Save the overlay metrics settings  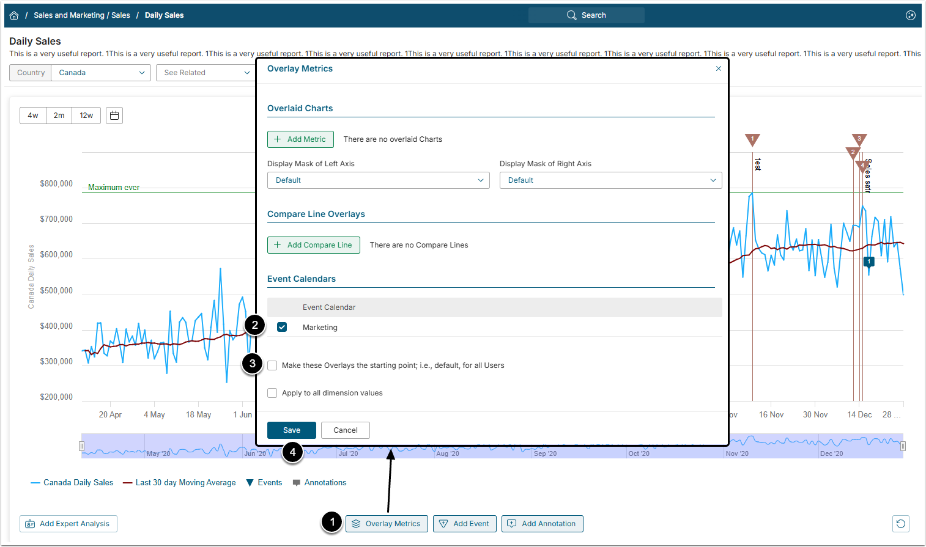(x=292, y=430)
